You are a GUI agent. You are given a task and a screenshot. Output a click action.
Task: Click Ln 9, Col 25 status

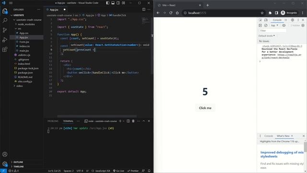pyautogui.click(x=54, y=171)
